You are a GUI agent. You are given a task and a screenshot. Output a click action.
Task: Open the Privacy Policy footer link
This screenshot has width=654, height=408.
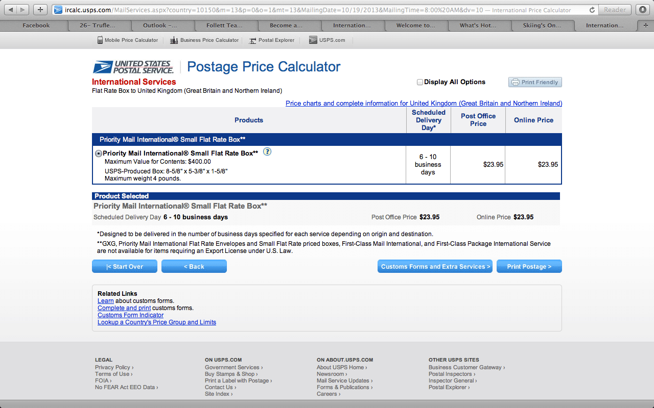(114, 367)
